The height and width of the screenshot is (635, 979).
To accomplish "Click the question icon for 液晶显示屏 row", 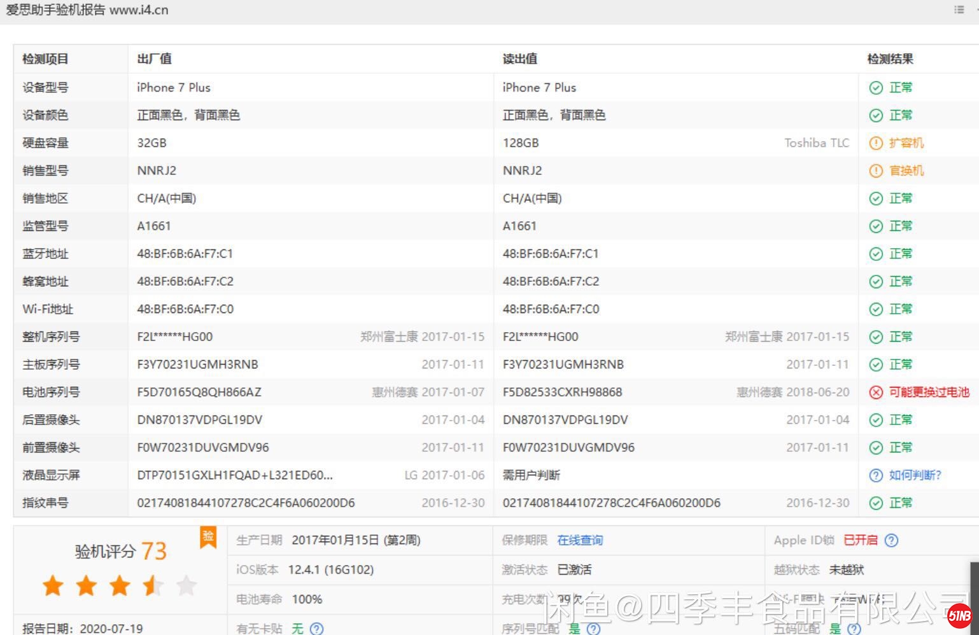I will point(876,475).
